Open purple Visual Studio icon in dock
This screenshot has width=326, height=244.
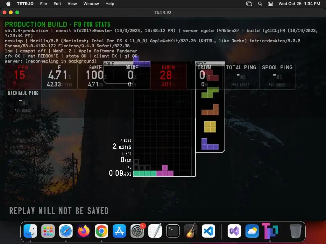coord(234,231)
